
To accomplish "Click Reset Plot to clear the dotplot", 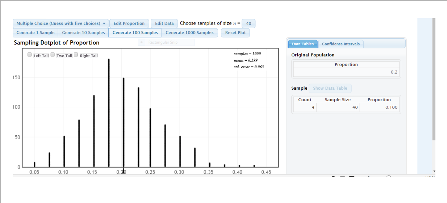I will point(235,33).
